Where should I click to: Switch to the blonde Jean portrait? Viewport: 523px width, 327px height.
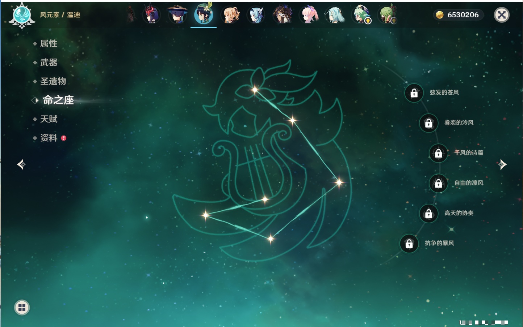coord(230,15)
